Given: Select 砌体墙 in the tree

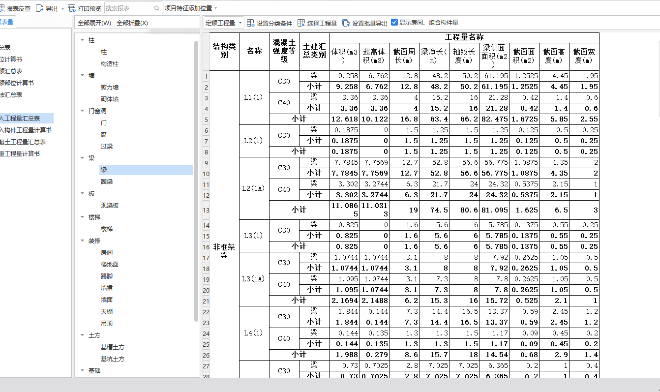Looking at the screenshot, I should (110, 99).
